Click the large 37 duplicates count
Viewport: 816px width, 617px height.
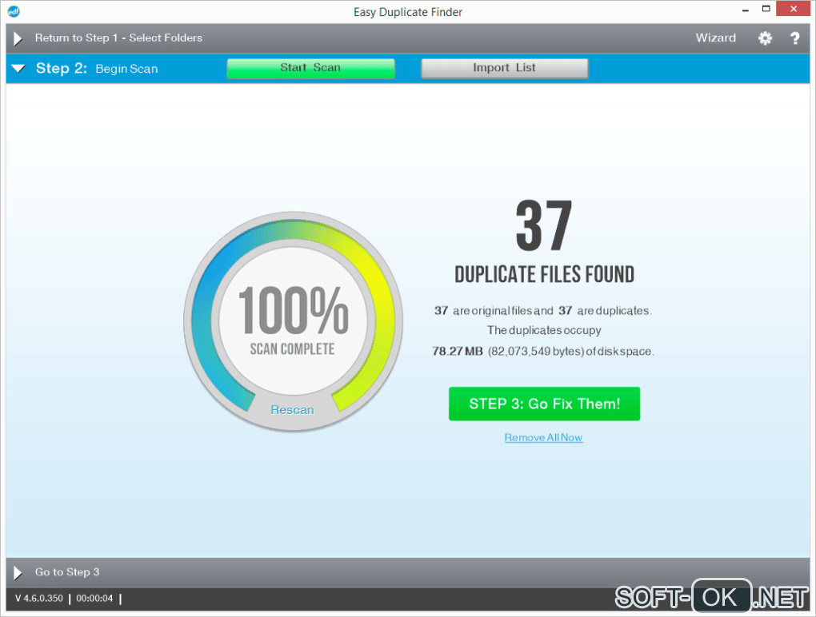tap(544, 225)
